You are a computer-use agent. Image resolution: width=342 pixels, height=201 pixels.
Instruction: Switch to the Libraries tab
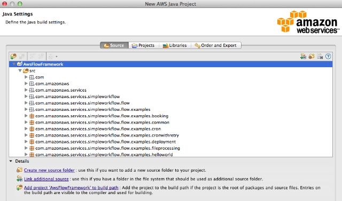[175, 45]
